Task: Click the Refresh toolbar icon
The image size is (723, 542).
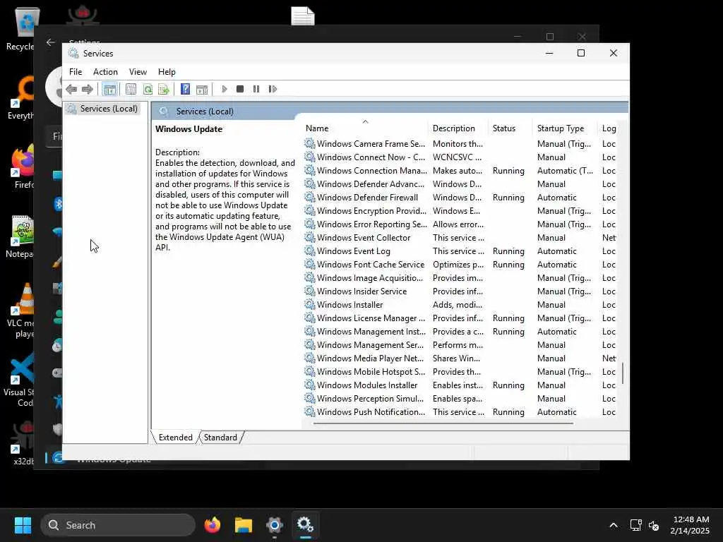Action: coord(148,89)
